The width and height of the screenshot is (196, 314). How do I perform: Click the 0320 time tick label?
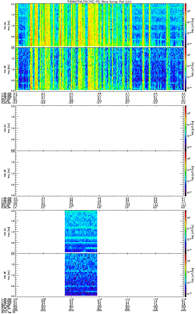click(128, 310)
